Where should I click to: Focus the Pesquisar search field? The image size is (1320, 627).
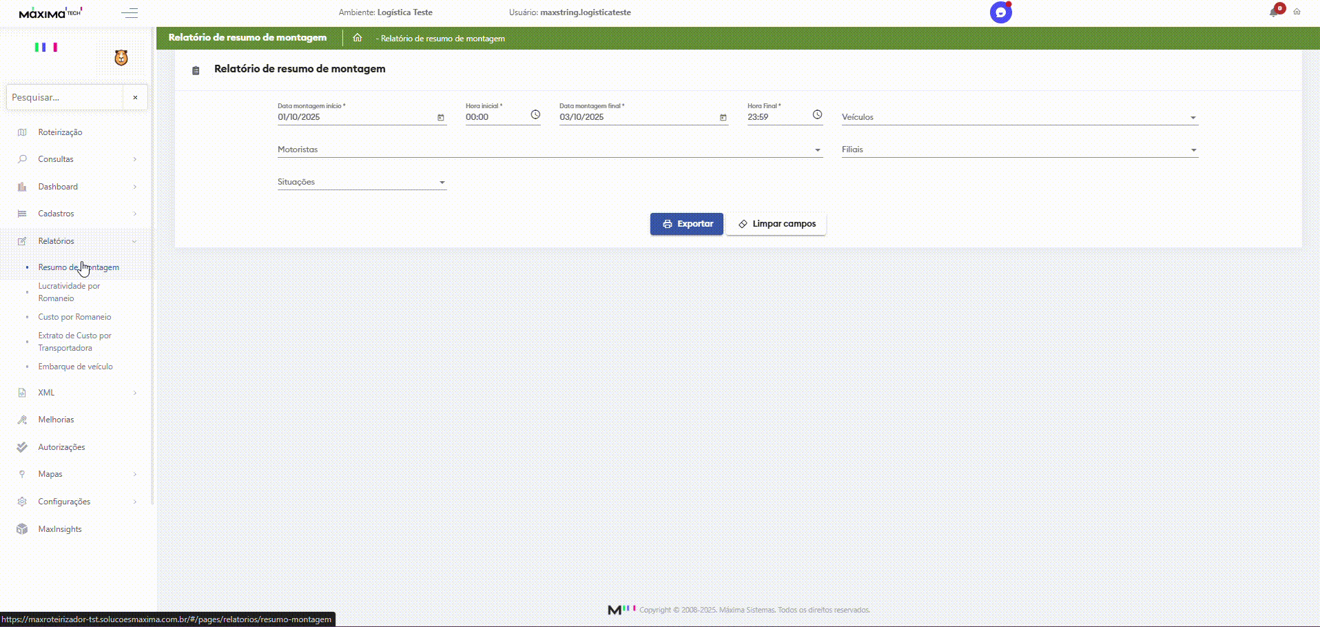coord(65,97)
